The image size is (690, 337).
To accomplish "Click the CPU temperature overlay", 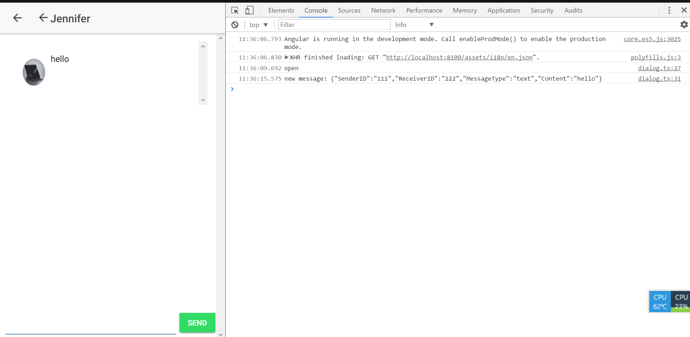I will coord(660,301).
